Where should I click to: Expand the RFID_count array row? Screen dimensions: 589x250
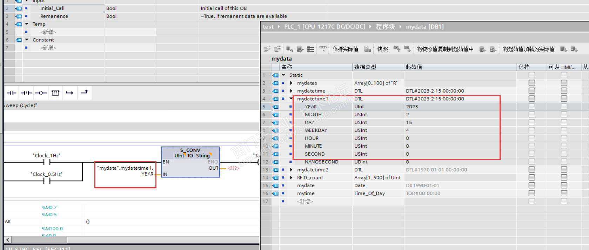(x=291, y=178)
